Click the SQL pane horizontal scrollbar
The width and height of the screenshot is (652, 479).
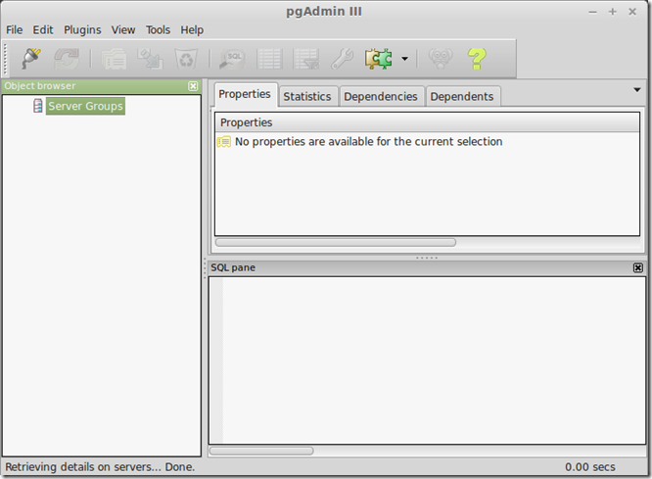pyautogui.click(x=261, y=451)
